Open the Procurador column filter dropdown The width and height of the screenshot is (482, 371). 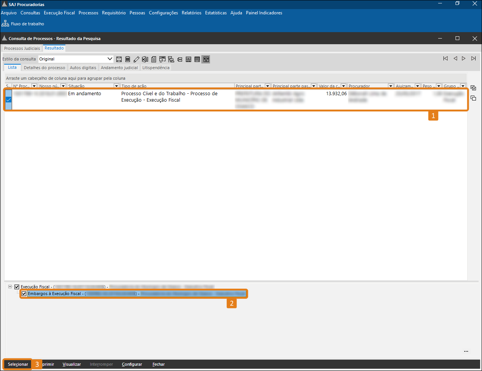[x=391, y=86]
